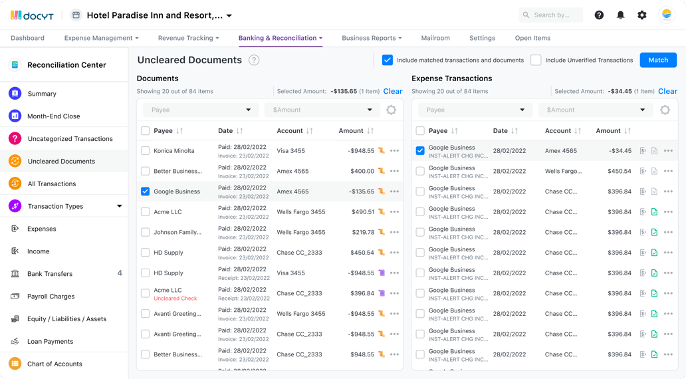686x379 pixels.
Task: Click the search by field
Action: click(x=551, y=15)
